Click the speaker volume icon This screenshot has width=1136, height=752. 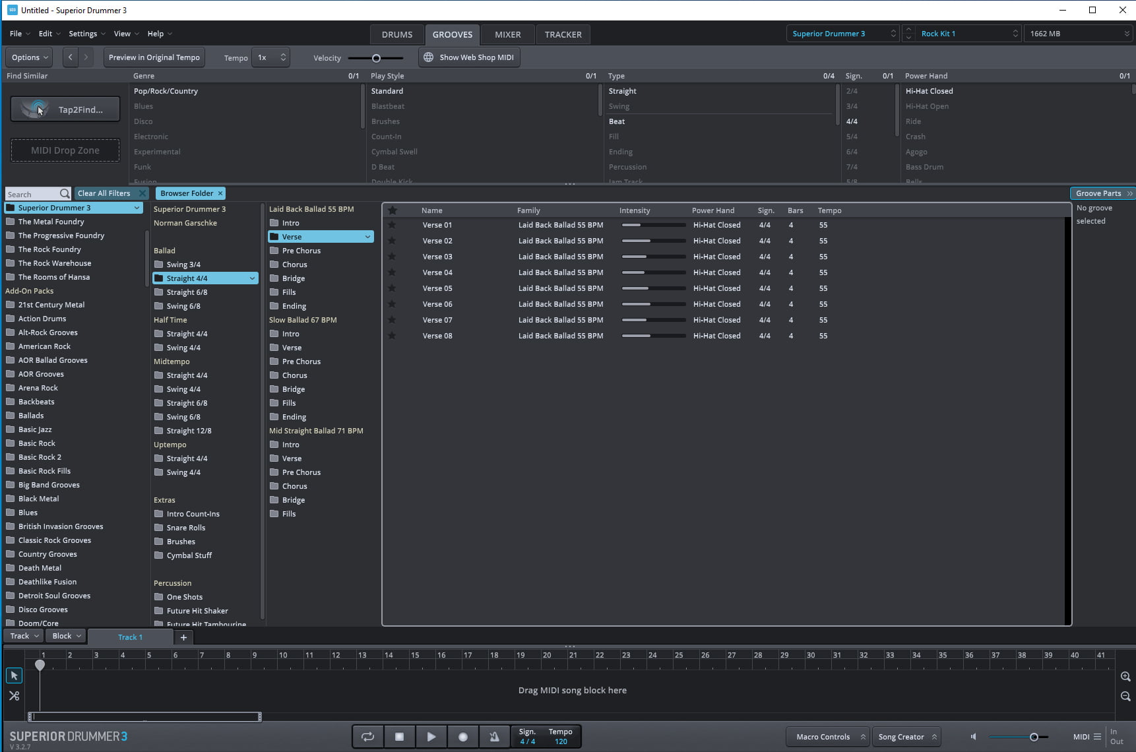(973, 737)
